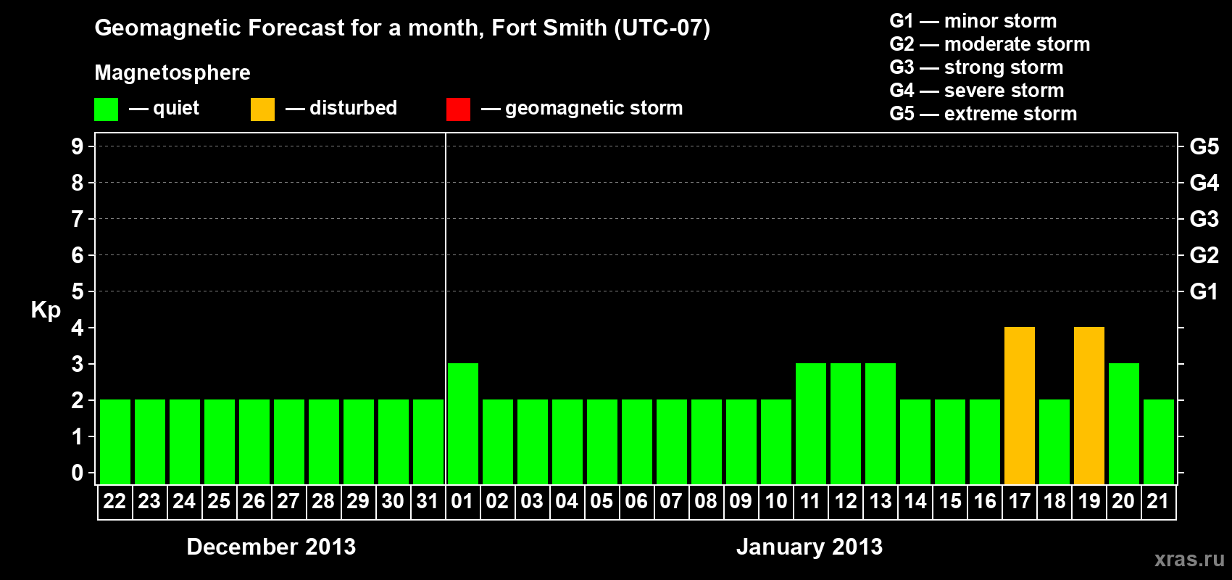Image resolution: width=1232 pixels, height=580 pixels.
Task: Click the red geomagnetic storm legend swatch
Action: (x=458, y=109)
